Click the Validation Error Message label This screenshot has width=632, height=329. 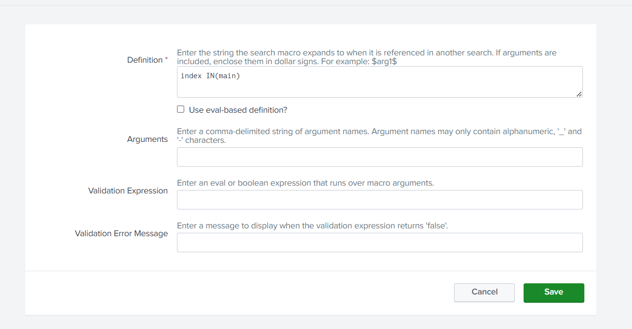click(121, 233)
